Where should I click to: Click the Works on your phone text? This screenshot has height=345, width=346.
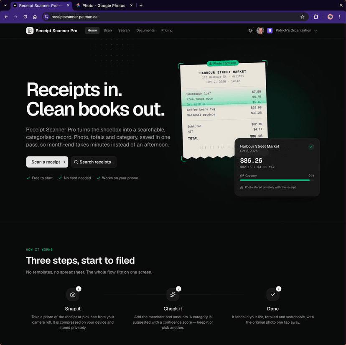click(x=120, y=178)
